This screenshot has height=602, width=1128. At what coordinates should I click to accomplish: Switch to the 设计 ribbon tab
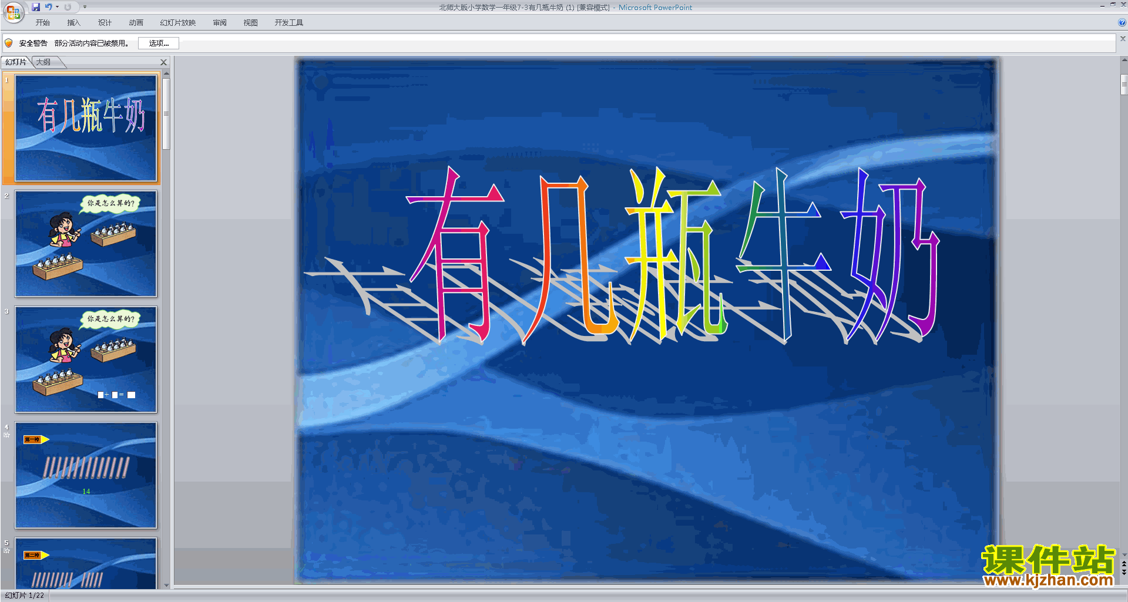pyautogui.click(x=105, y=23)
